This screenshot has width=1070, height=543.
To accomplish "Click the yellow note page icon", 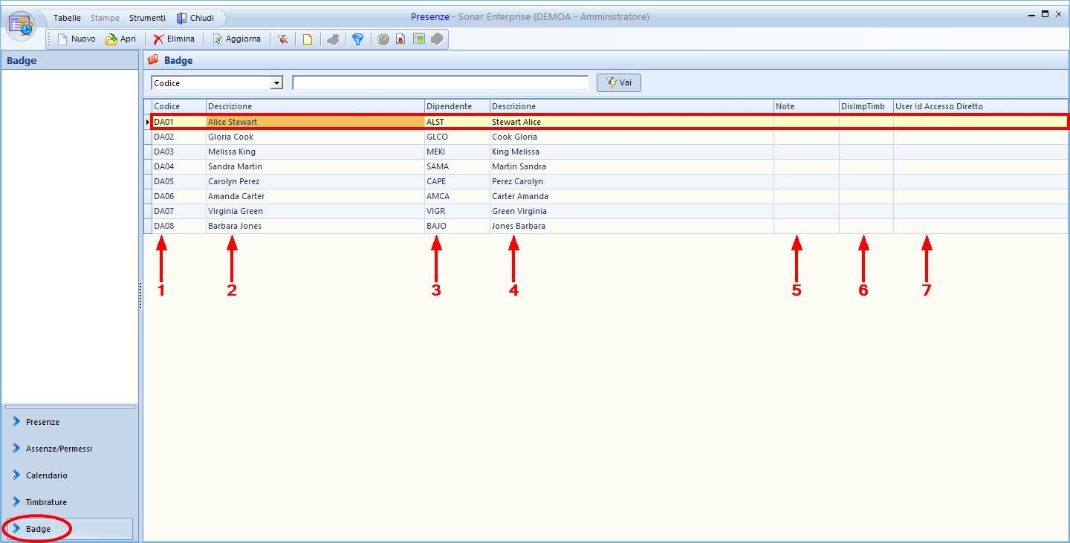I will click(307, 39).
